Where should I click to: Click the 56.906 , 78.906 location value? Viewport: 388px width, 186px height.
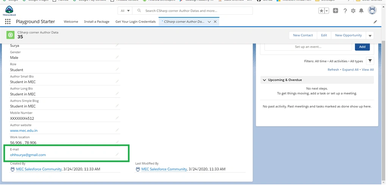point(23,143)
